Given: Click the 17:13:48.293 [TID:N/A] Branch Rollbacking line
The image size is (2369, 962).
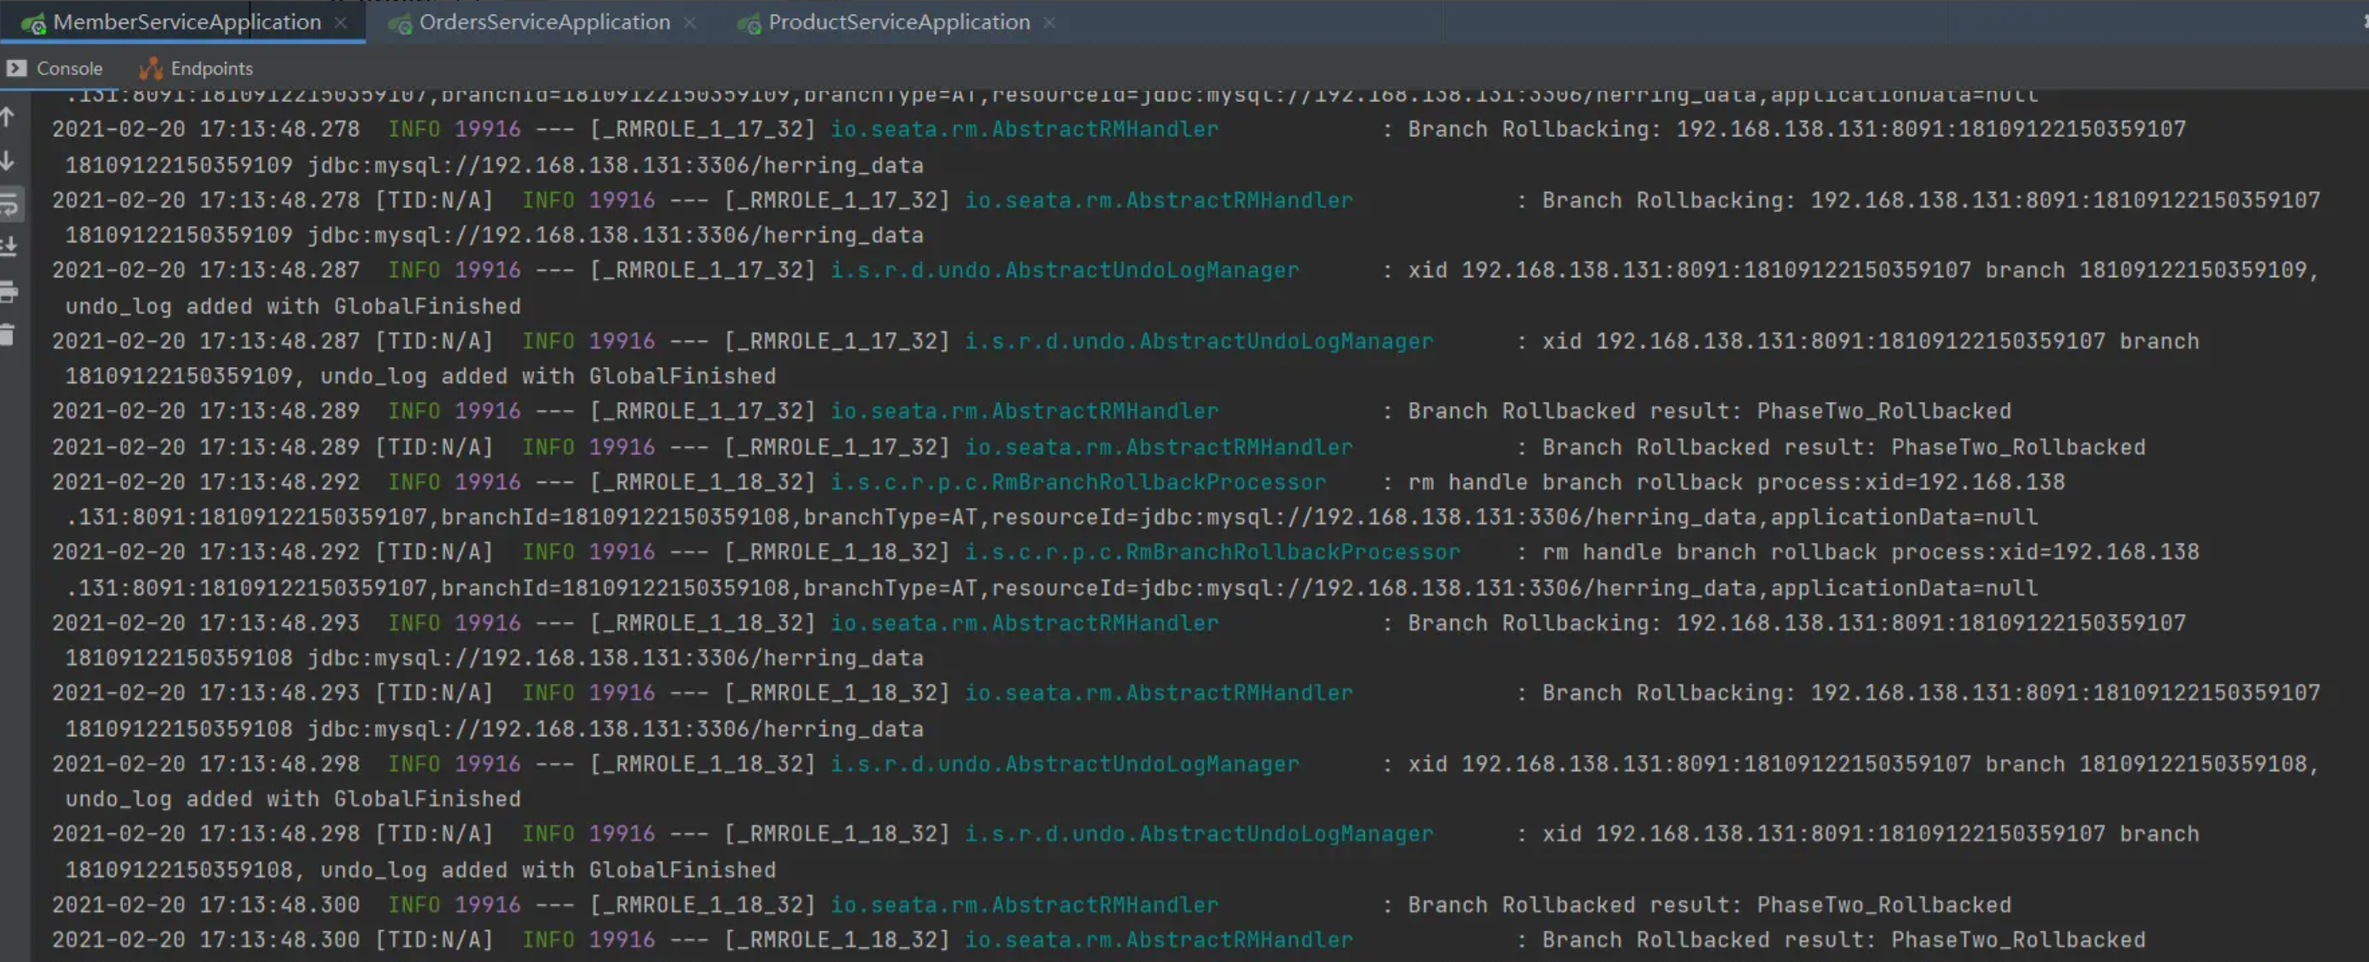Looking at the screenshot, I should 1185,693.
